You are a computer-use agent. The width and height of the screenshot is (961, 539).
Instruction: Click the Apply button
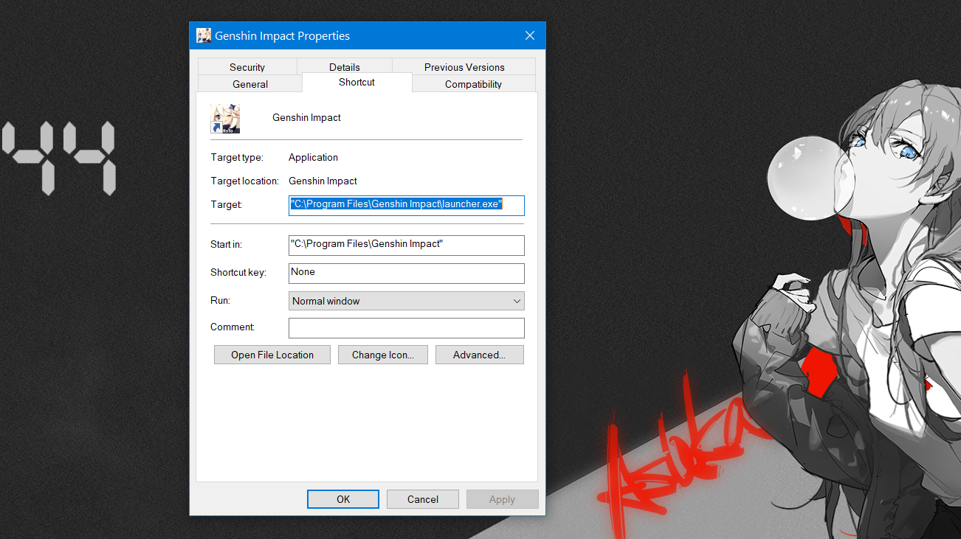[x=502, y=499]
